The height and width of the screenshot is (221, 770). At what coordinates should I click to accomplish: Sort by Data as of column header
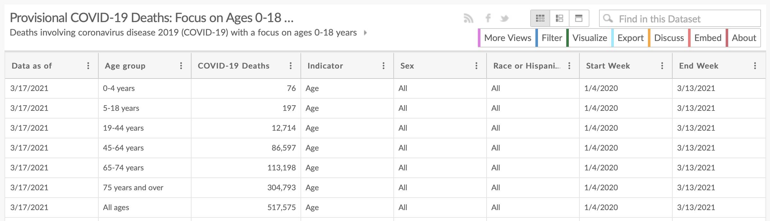point(32,66)
